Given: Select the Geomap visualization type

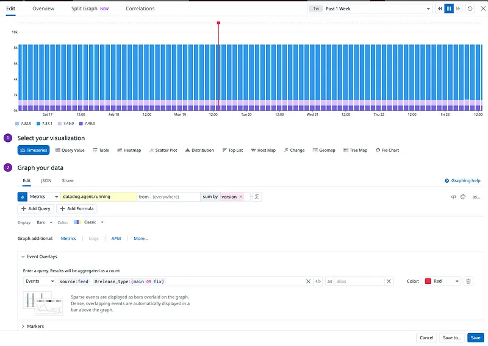Looking at the screenshot, I should coord(323,150).
